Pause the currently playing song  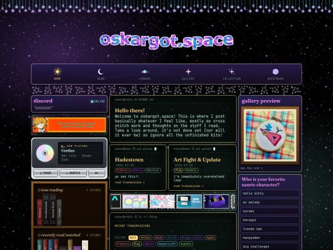(46, 173)
